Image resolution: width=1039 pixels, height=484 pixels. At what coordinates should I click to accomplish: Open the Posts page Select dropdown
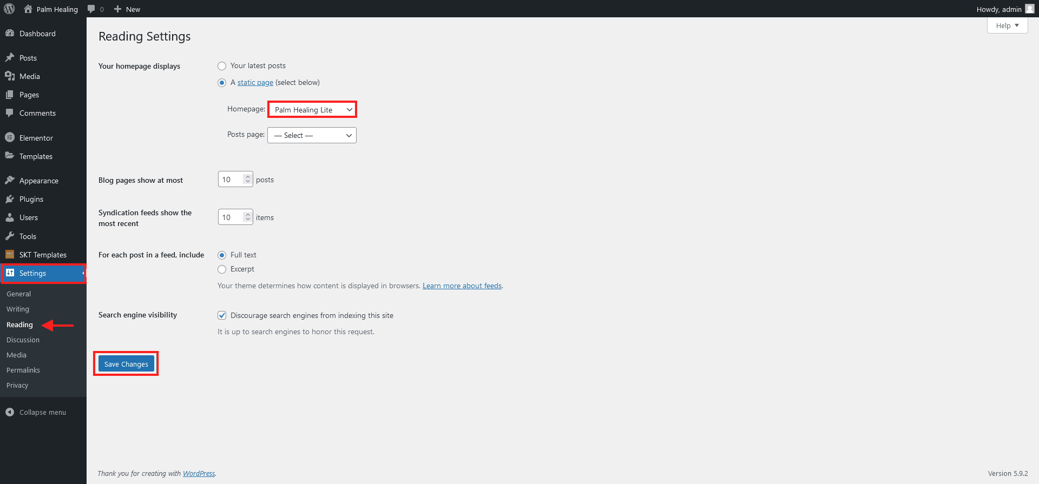[312, 135]
